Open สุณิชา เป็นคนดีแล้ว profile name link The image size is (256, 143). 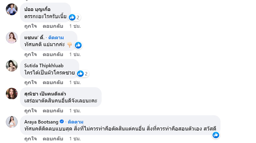coord(45,94)
